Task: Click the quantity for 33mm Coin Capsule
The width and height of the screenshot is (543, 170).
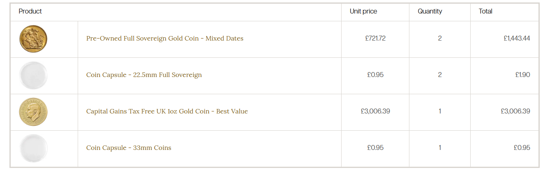Action: click(440, 148)
